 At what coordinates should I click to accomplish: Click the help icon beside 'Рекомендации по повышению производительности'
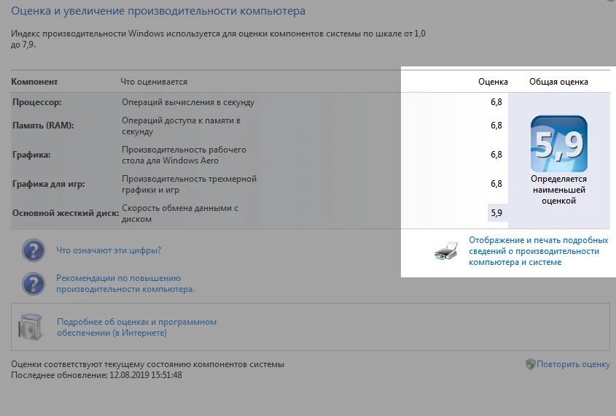[34, 283]
